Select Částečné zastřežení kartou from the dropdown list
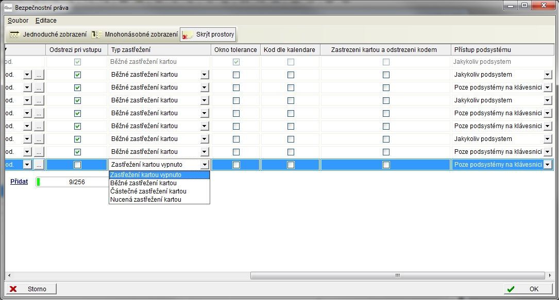This screenshot has height=300, width=559. pyautogui.click(x=148, y=191)
